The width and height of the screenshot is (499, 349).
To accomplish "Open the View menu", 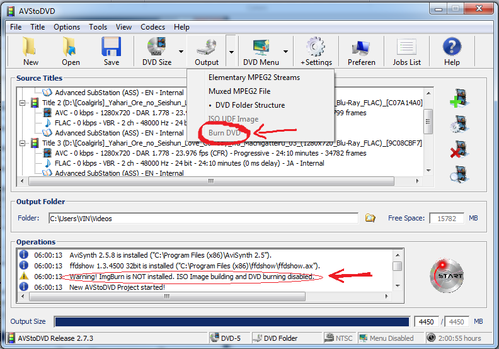I will point(123,27).
